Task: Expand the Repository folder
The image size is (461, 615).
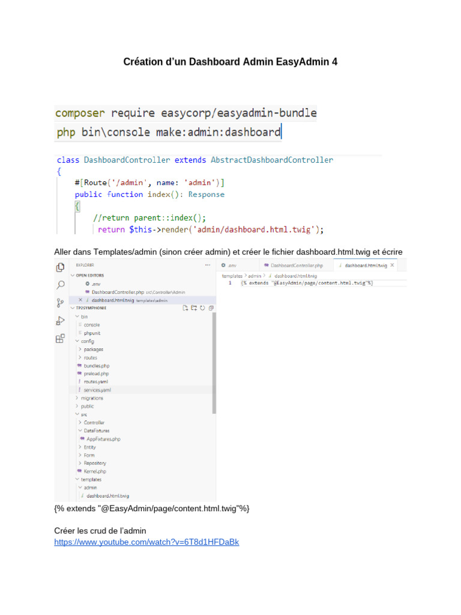Action: pyautogui.click(x=80, y=463)
